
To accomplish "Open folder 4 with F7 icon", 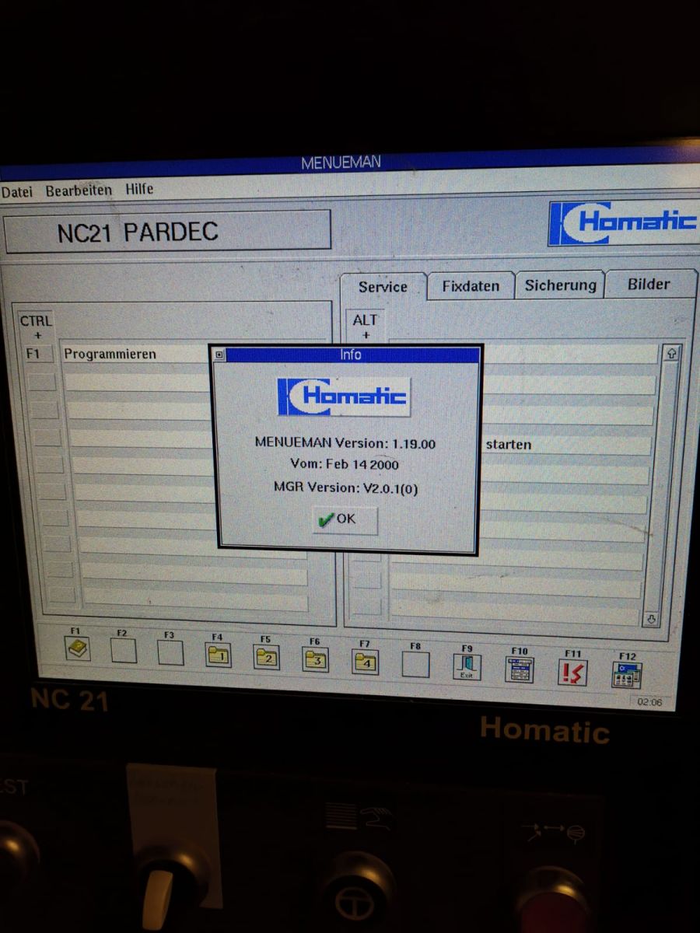I will (x=365, y=662).
